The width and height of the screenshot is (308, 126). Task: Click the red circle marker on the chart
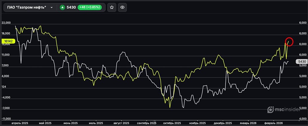coord(290,41)
